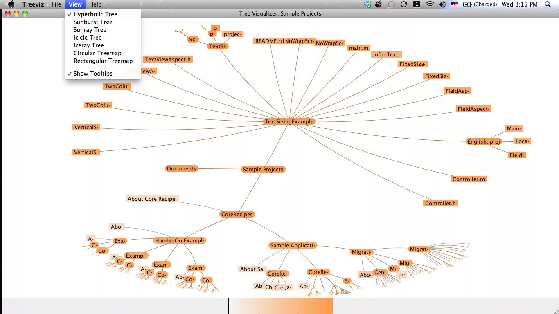The height and width of the screenshot is (314, 559).
Task: Open the US flag input menu
Action: [455, 4]
